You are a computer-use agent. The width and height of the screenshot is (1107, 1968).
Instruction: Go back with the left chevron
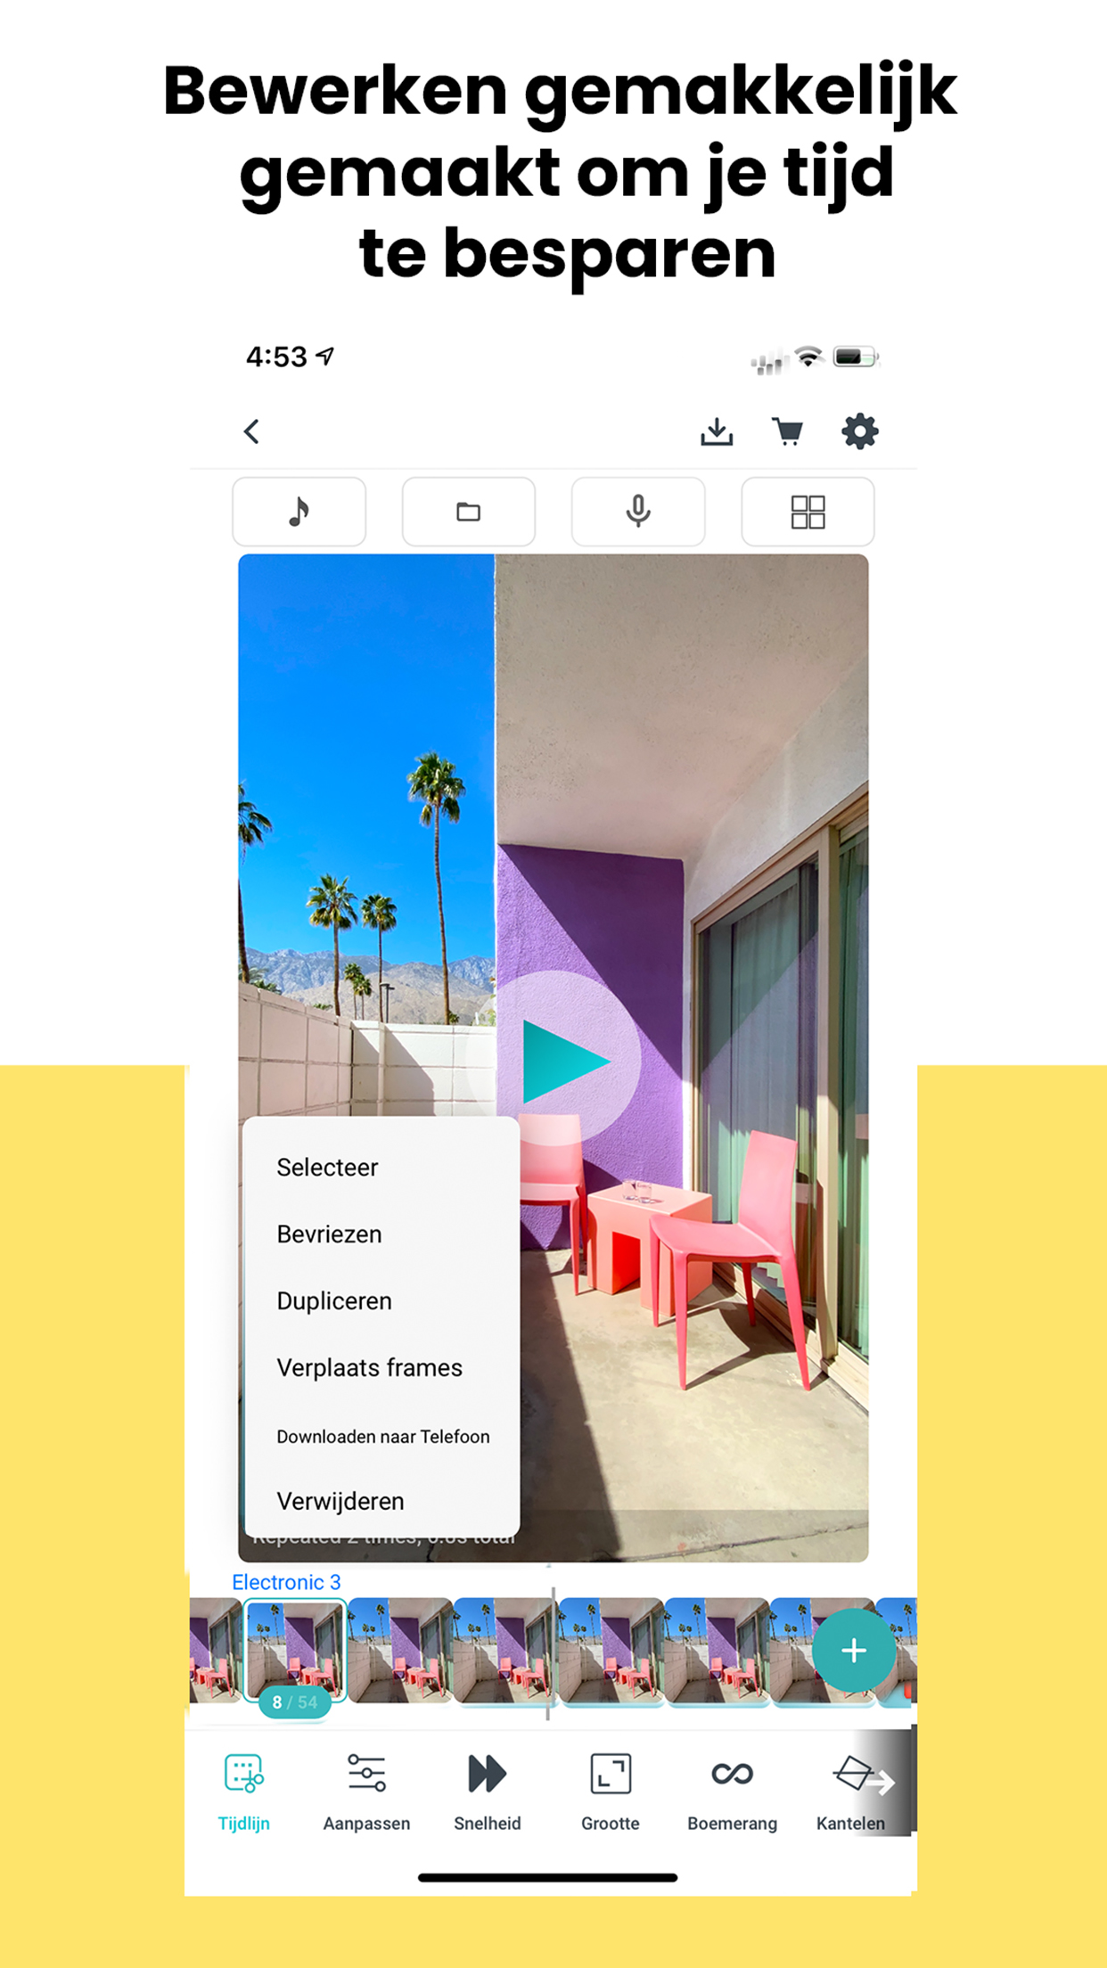coord(251,432)
